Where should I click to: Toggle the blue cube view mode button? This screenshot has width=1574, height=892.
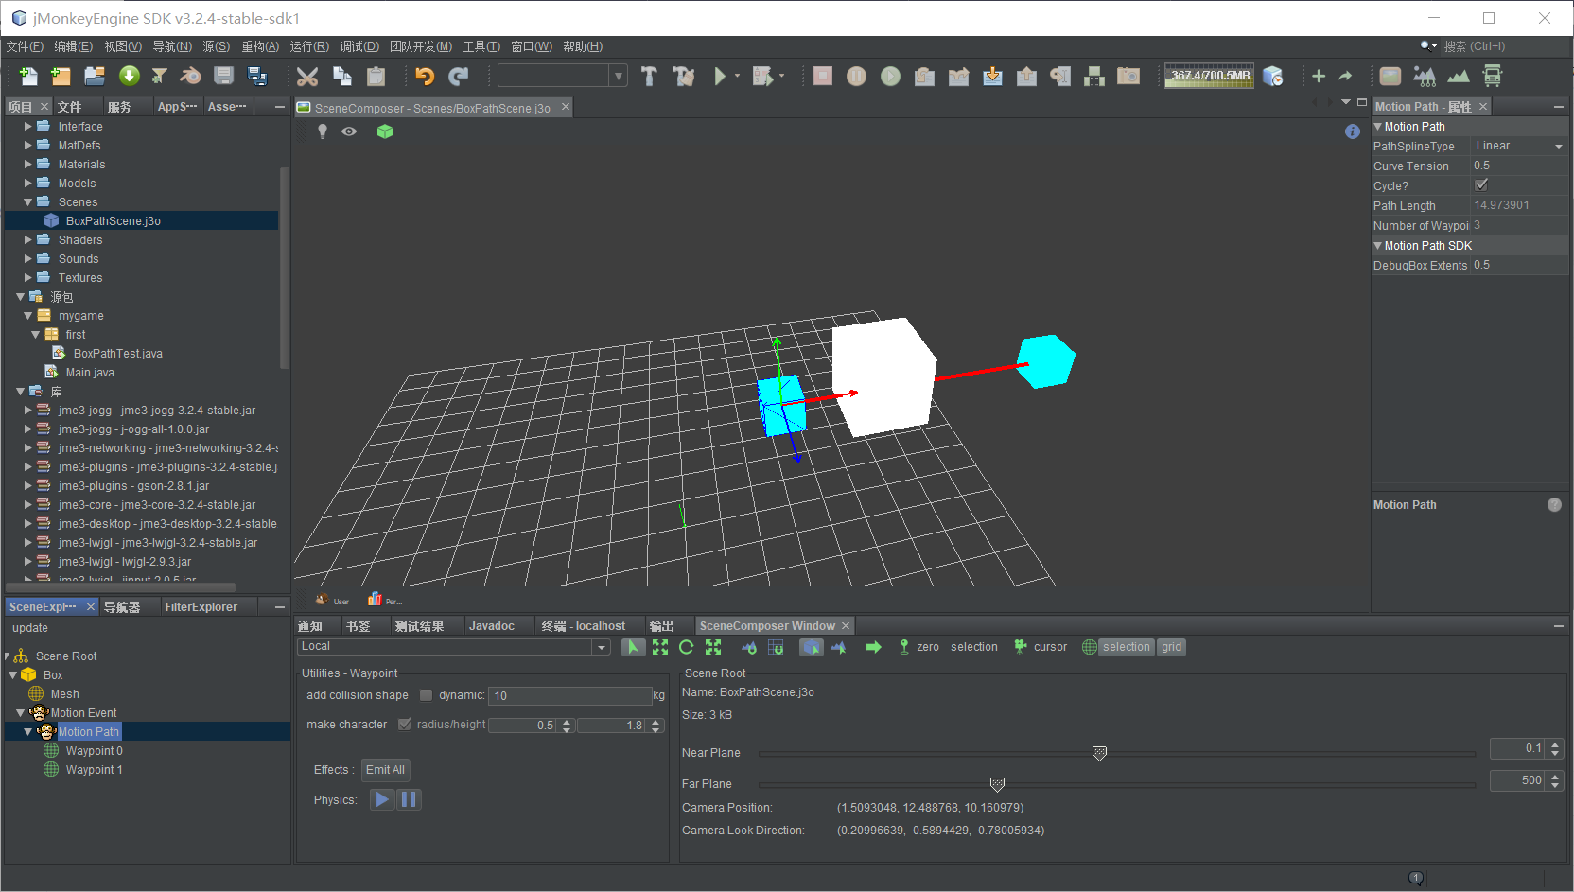point(812,647)
